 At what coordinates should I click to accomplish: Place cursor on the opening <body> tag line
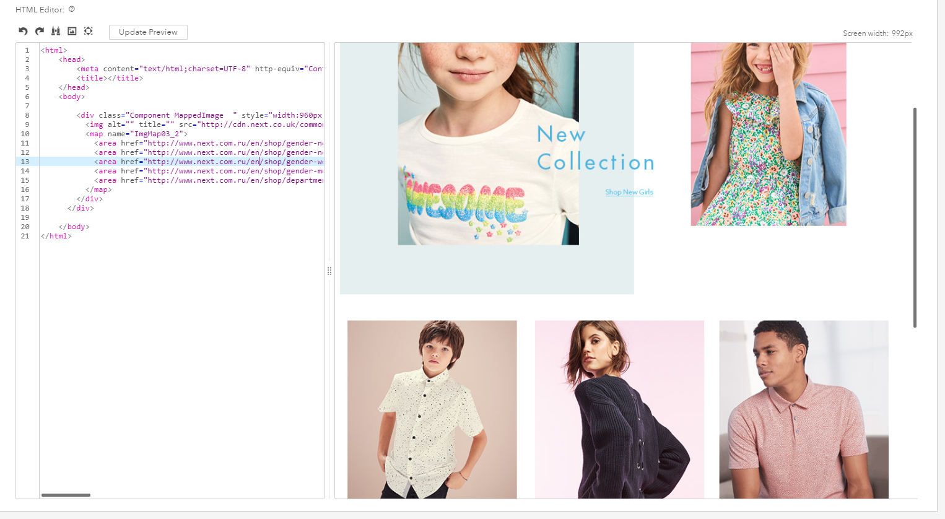(72, 97)
